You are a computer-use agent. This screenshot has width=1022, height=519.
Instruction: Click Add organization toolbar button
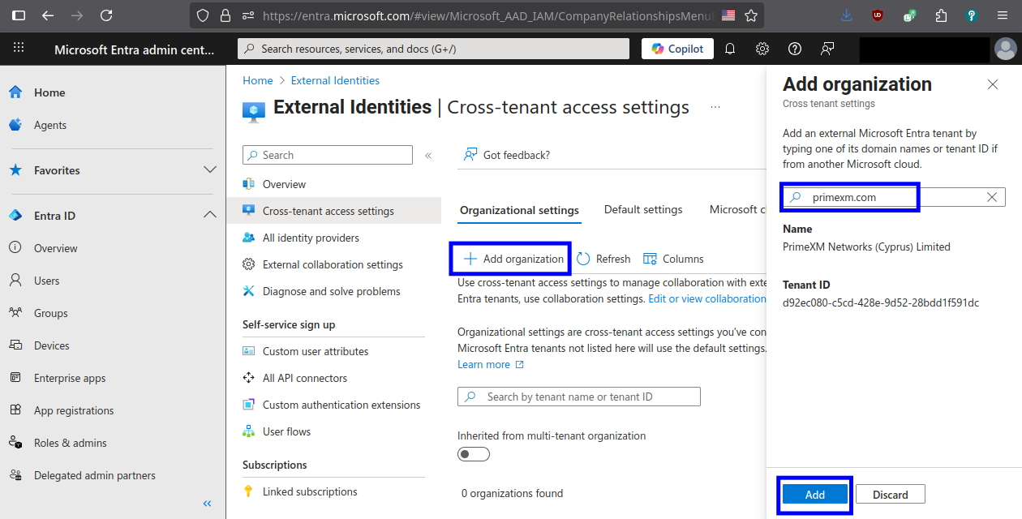513,259
